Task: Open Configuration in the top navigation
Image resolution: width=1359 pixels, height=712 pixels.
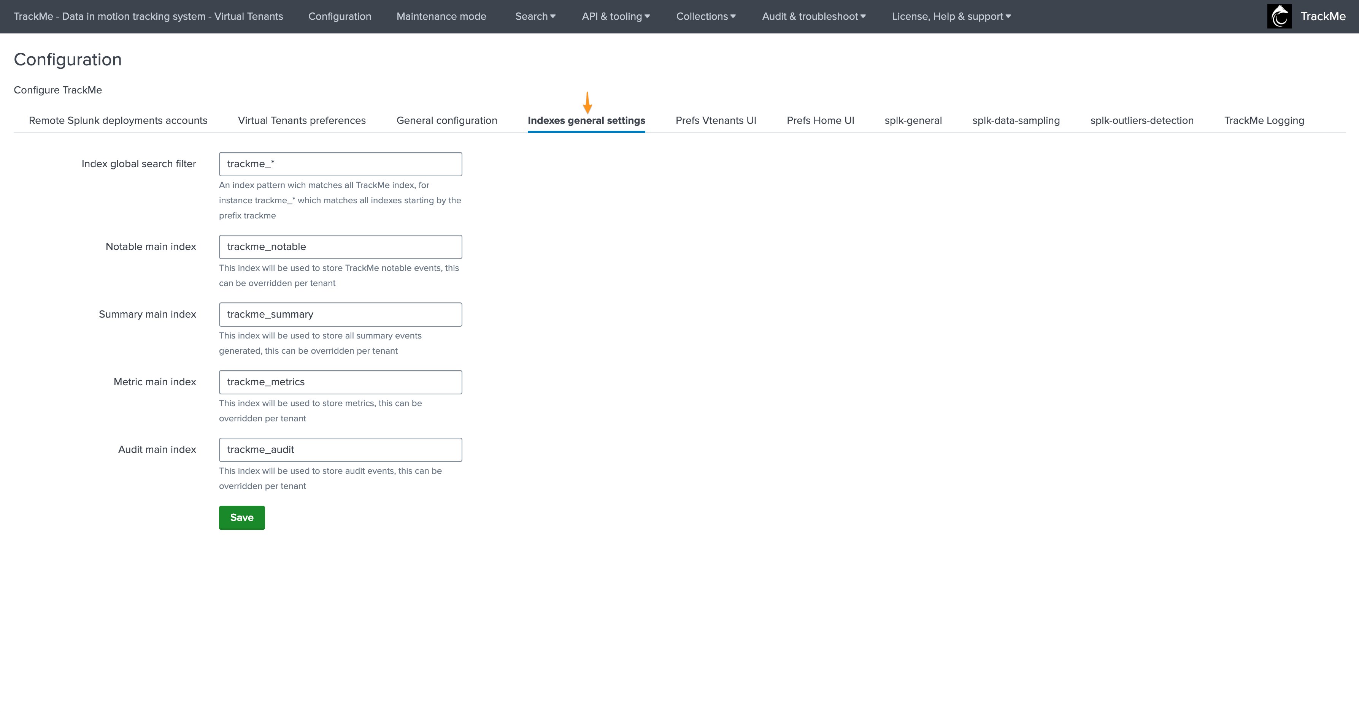Action: click(x=339, y=16)
